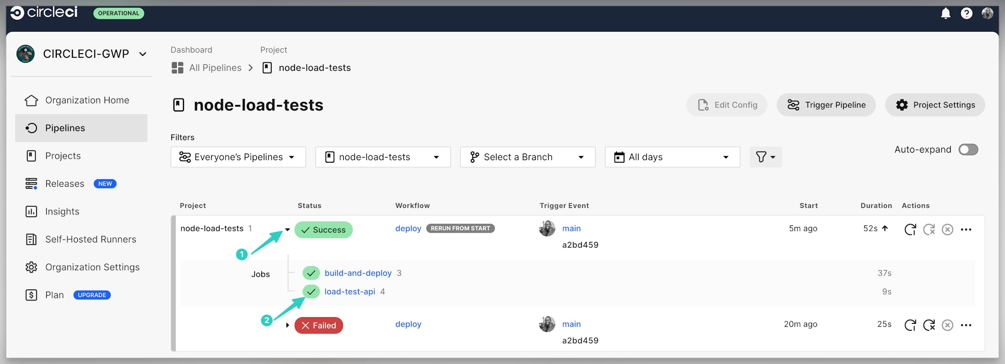1005x364 pixels.
Task: Click the CircleCI logo
Action: click(x=44, y=13)
